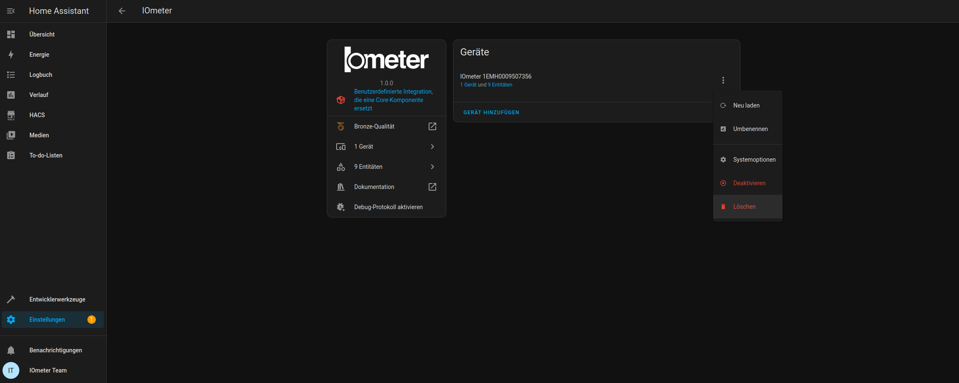Click the IOmeter 1EMH0009507356 entry name
Screen dimensions: 959x383
495,76
